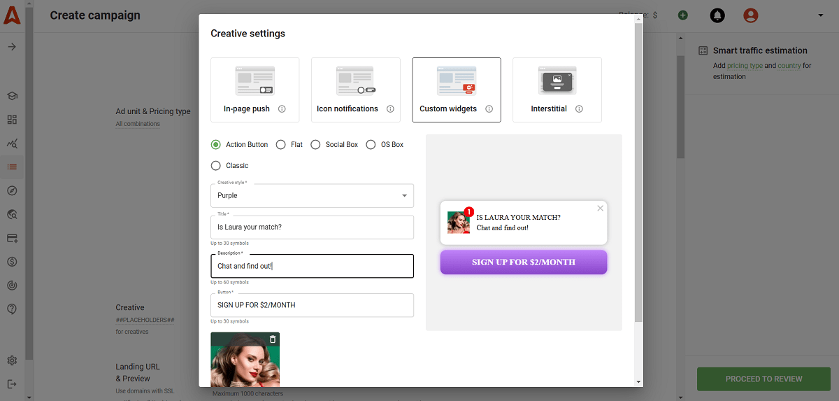The width and height of the screenshot is (839, 401).
Task: Choose the Custom widgets format card
Action: (456, 90)
